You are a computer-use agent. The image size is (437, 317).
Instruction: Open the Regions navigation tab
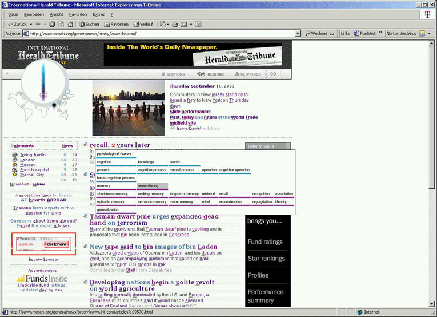tap(211, 74)
